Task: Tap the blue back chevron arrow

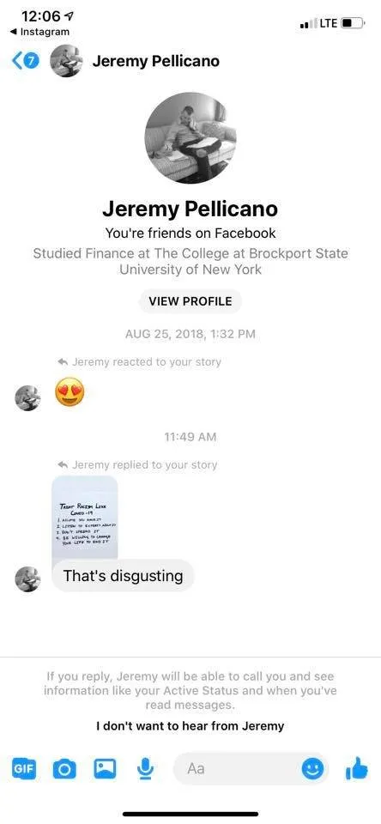Action: point(17,61)
